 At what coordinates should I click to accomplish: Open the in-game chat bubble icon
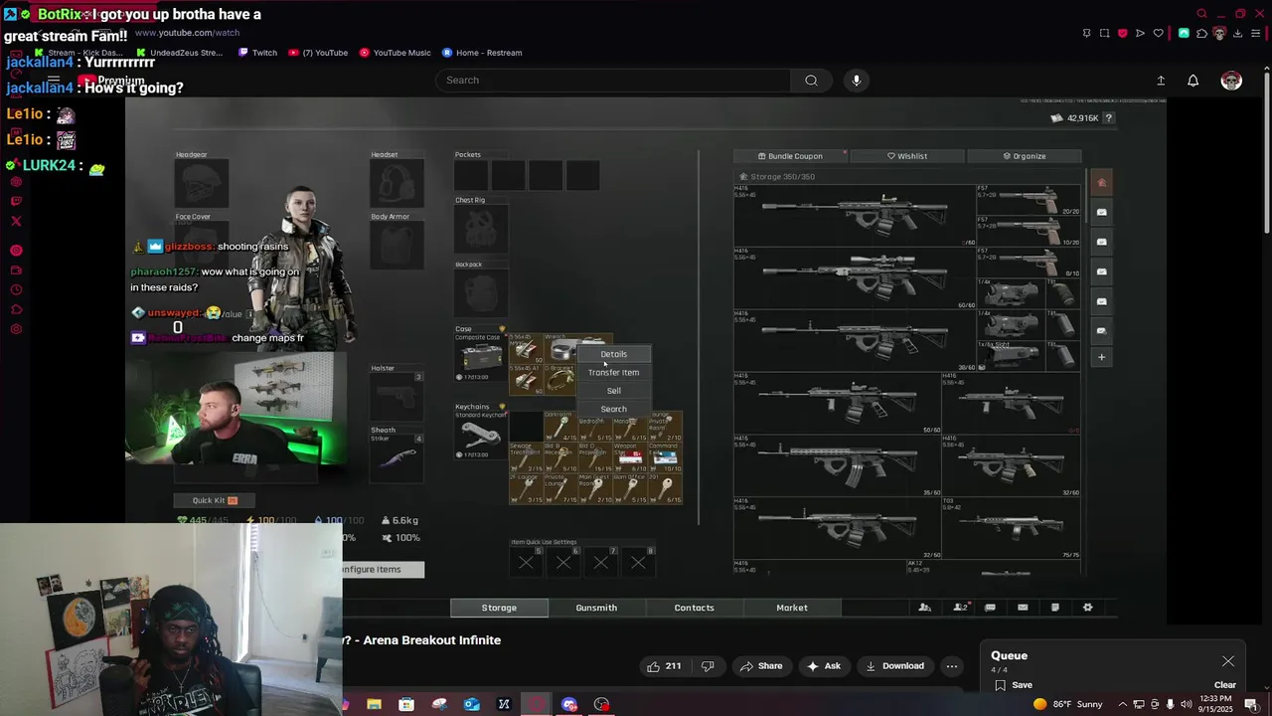[x=990, y=608]
